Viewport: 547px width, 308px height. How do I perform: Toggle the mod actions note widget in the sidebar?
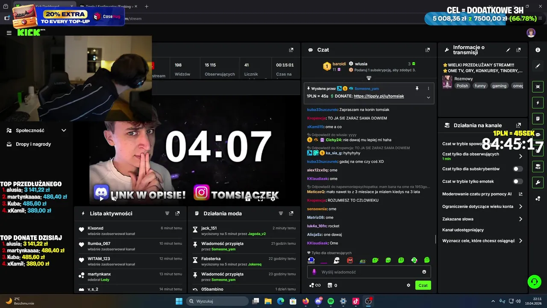(538, 118)
